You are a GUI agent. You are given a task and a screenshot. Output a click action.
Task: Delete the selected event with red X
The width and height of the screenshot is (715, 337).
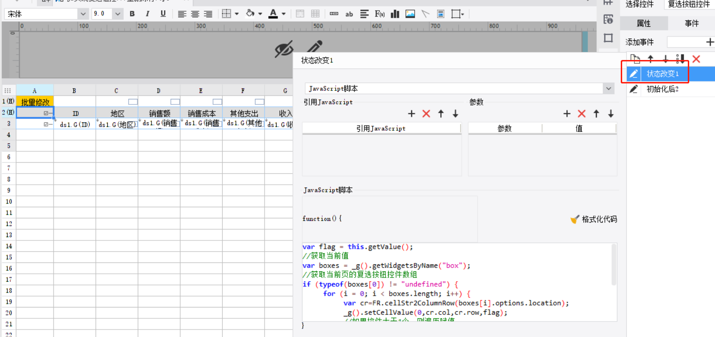coord(696,59)
